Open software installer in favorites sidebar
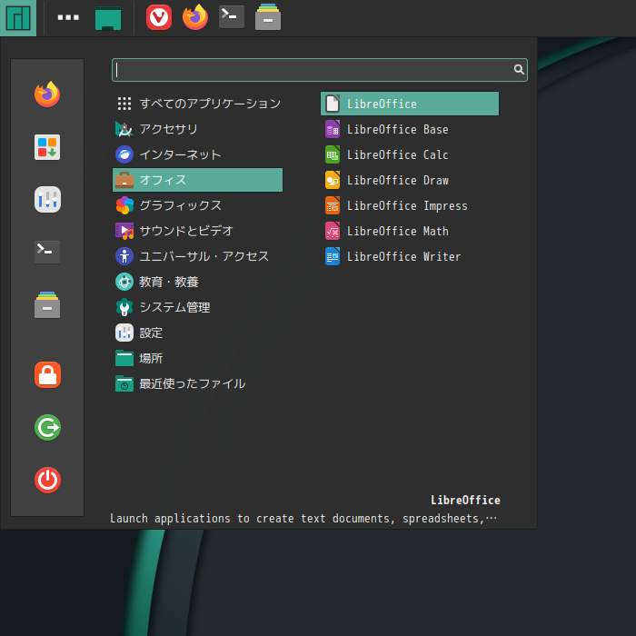Image resolution: width=636 pixels, height=636 pixels. pyautogui.click(x=47, y=147)
